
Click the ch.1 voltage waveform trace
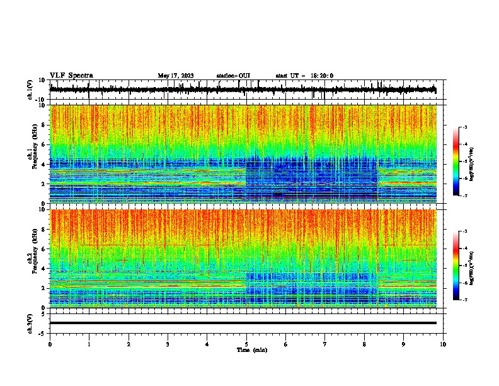click(x=243, y=90)
